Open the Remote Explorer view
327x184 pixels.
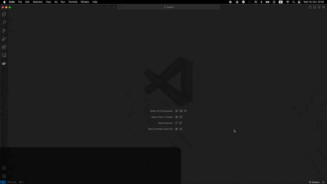coord(4,55)
